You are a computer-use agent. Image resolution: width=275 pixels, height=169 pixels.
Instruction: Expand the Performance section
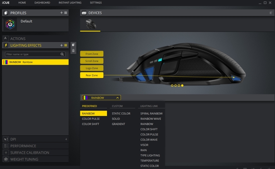tap(35, 146)
